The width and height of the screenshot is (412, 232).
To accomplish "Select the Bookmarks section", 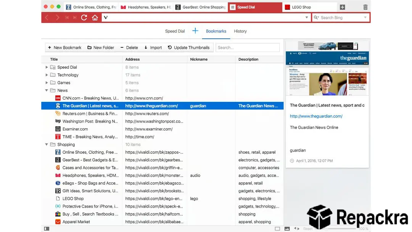I will [x=216, y=31].
